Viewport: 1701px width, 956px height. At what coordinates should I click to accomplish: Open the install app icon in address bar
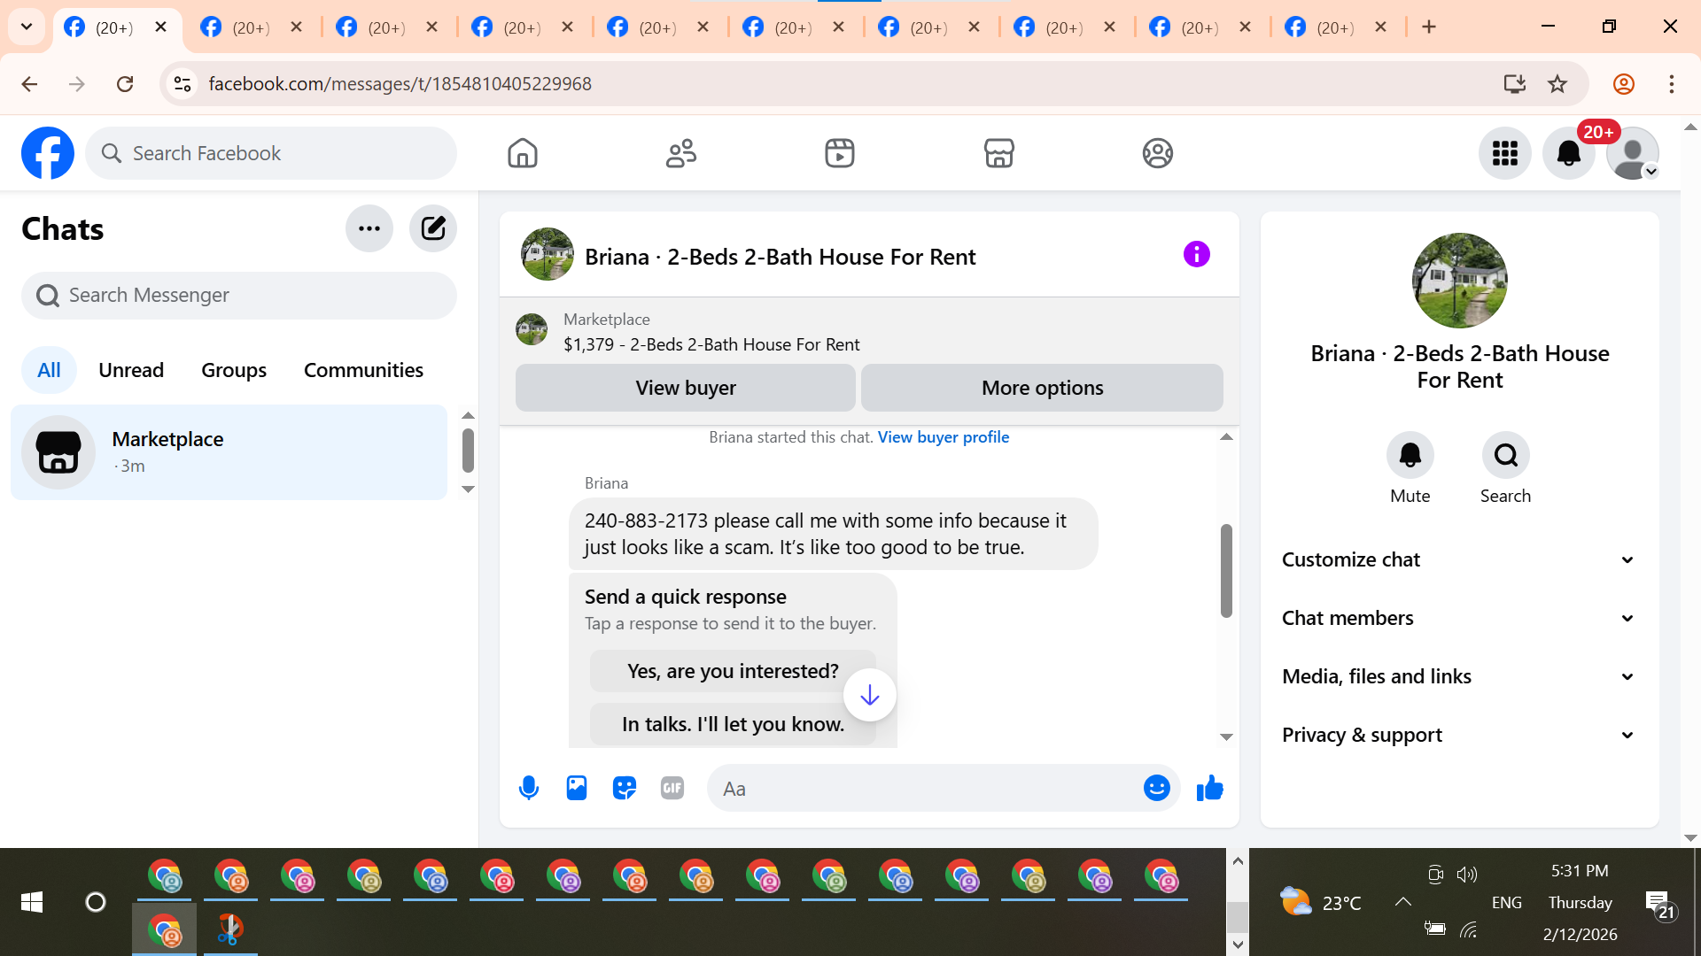[1515, 84]
